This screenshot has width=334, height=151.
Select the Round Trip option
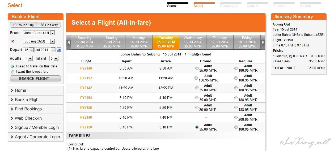click(15, 25)
